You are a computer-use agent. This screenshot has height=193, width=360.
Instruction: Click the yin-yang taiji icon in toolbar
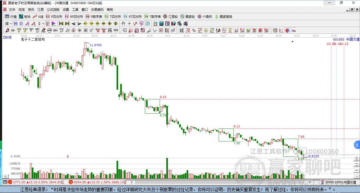[x=287, y=31]
